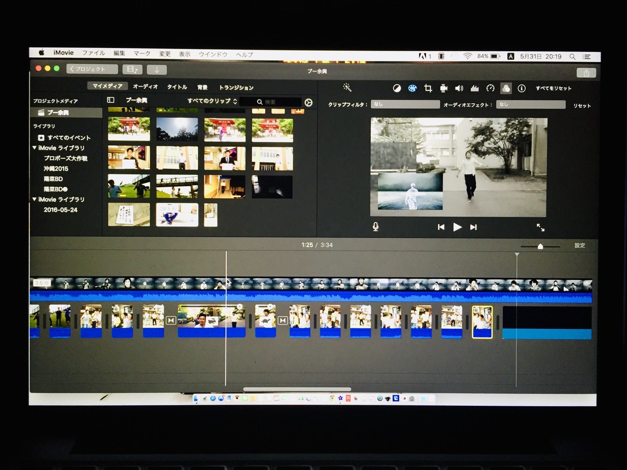Viewport: 627px width, 470px height.
Task: Open the 編集 menu
Action: 120,53
